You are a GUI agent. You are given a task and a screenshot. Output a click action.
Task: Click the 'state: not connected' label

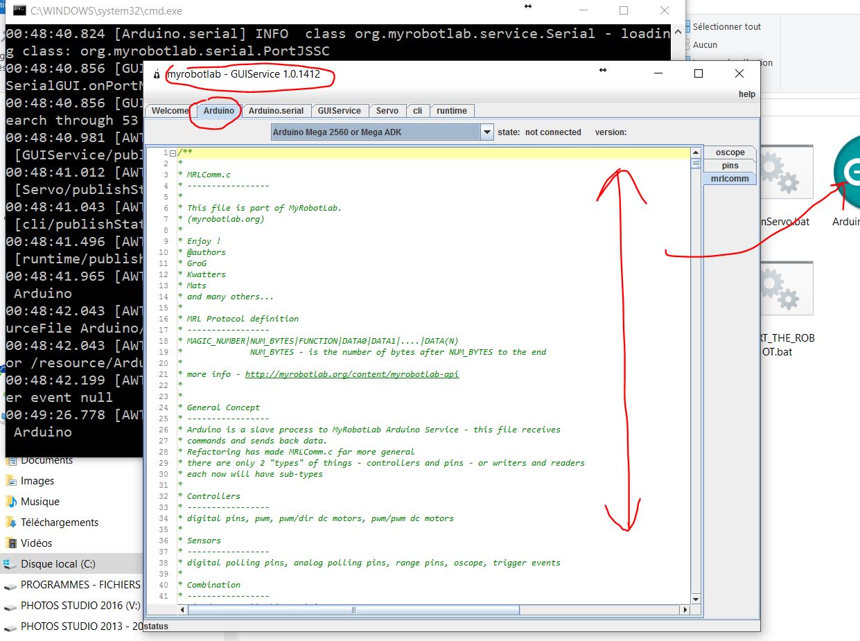coord(539,132)
